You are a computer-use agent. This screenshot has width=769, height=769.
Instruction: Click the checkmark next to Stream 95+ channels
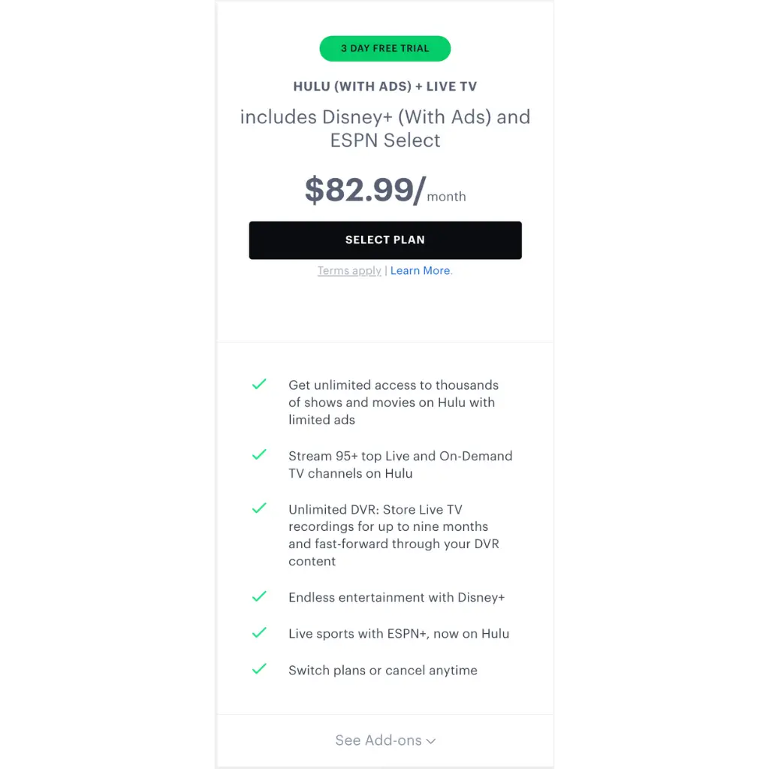point(259,455)
